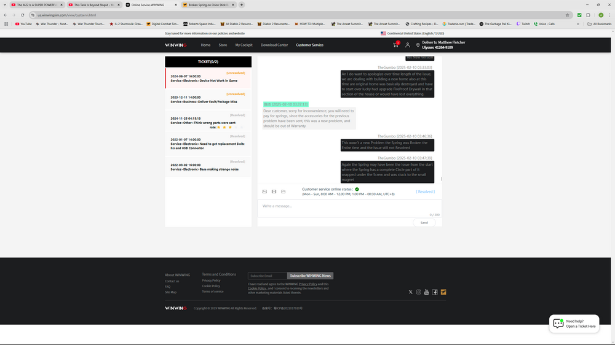Viewport: 615px width, 345px height.
Task: Click the Subscribe Email field
Action: [268, 276]
